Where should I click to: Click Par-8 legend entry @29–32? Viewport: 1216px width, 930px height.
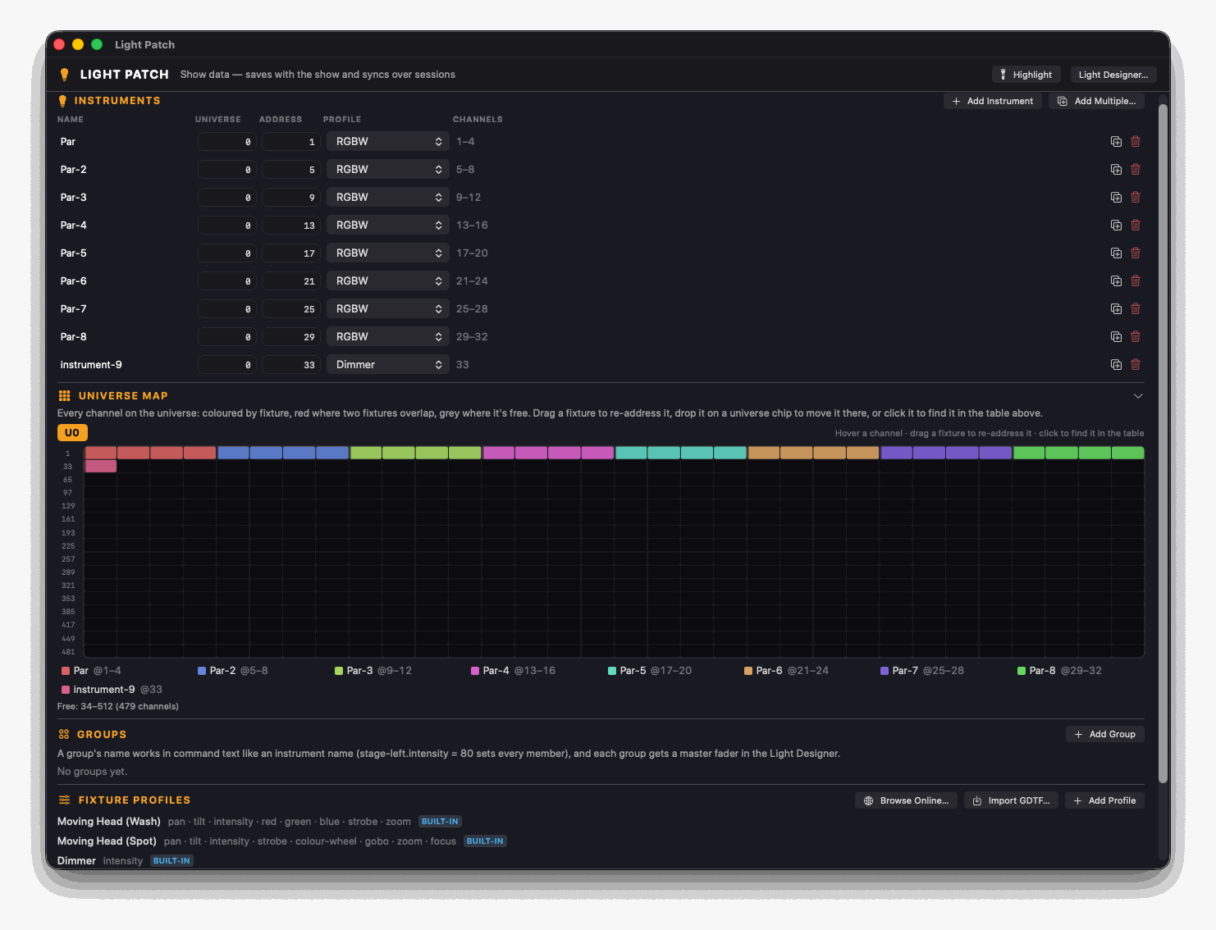[1060, 671]
